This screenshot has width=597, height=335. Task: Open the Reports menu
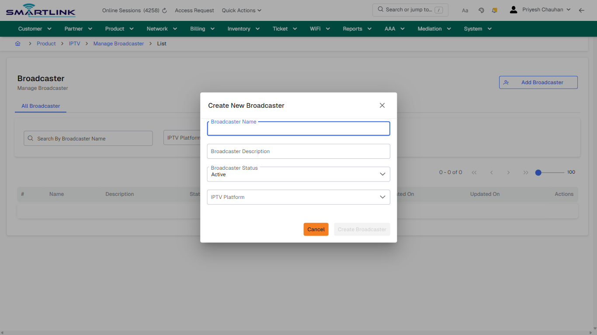pos(357,28)
